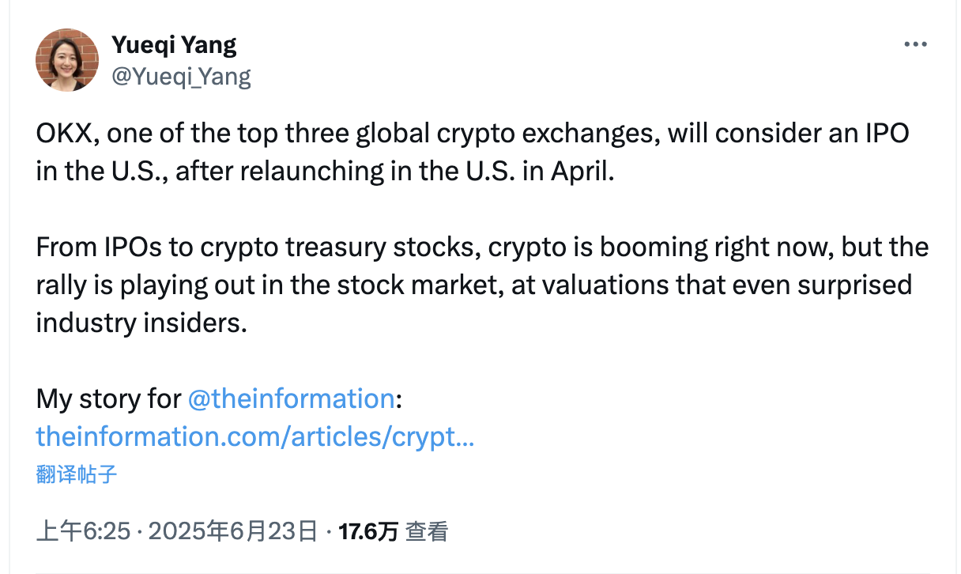The image size is (961, 574).
Task: Click the 翻译帖子 translate option
Action: [x=77, y=474]
